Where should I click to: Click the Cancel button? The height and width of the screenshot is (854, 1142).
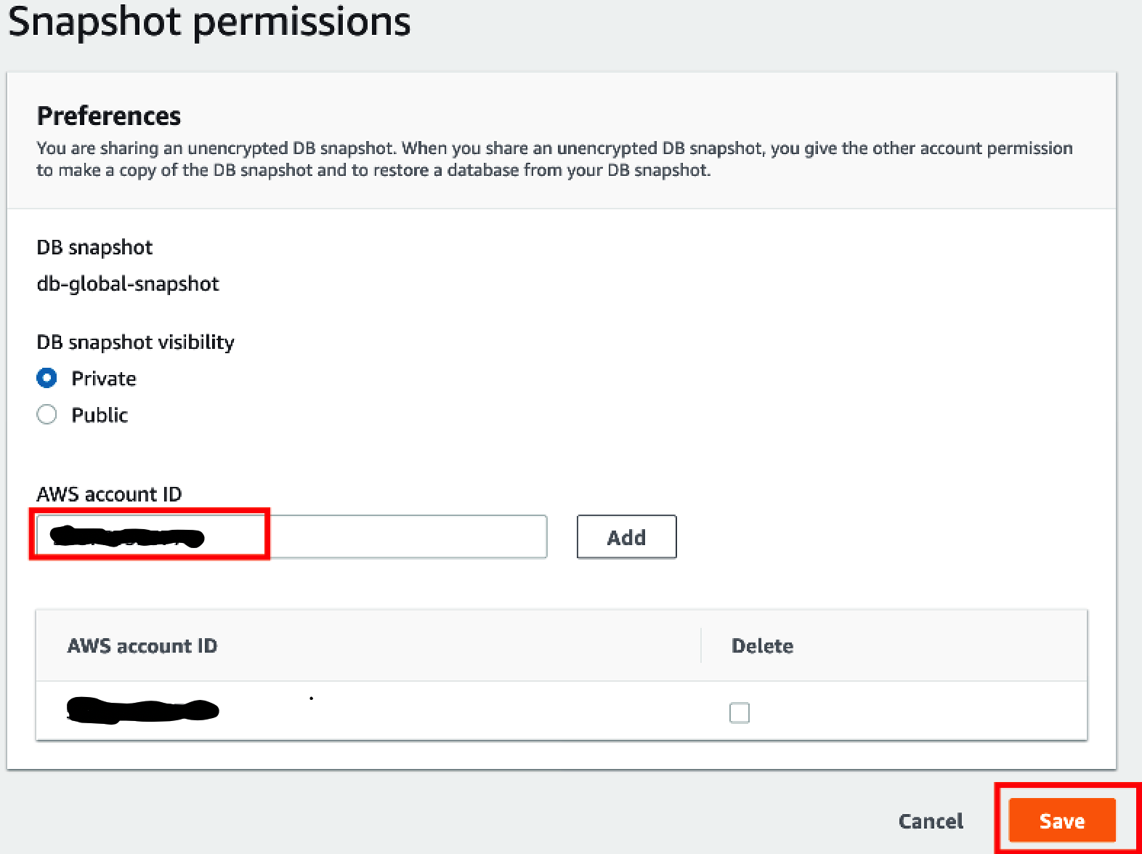[x=930, y=821]
